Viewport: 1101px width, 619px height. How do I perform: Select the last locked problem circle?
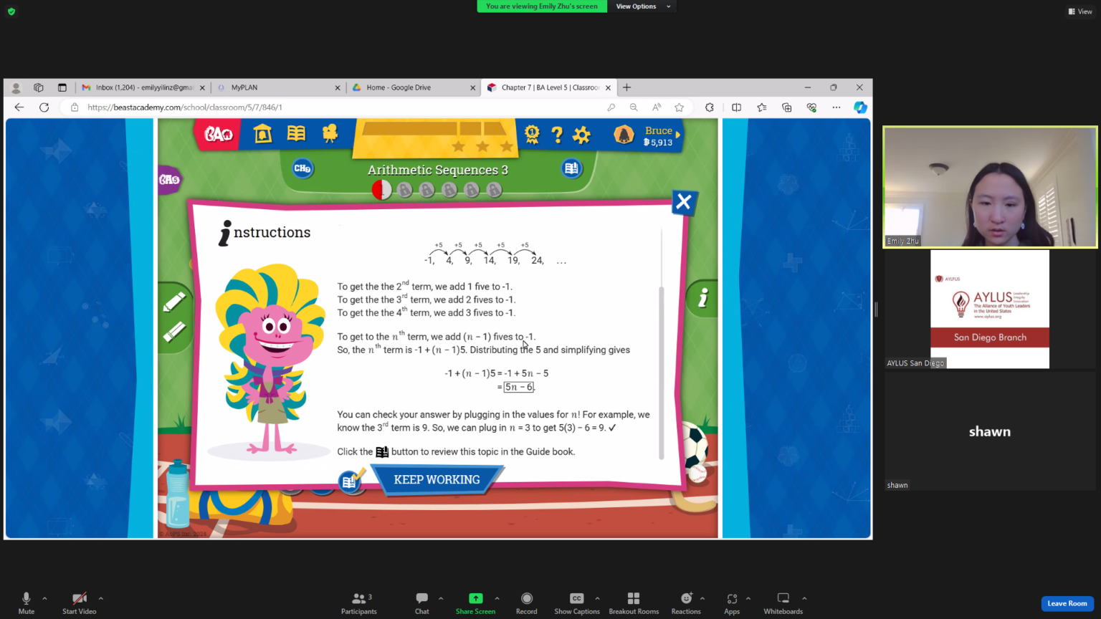494,190
